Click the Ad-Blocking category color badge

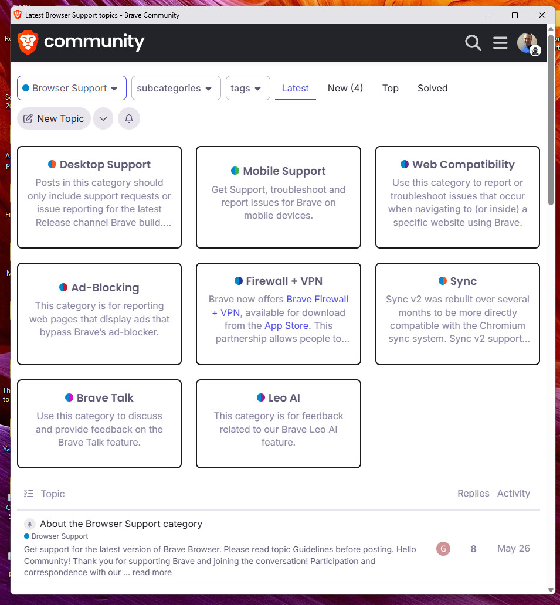[63, 287]
